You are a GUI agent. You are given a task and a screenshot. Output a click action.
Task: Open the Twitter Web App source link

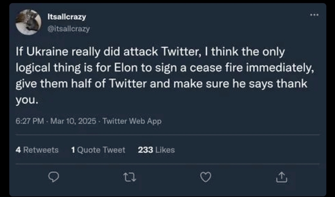[132, 121]
